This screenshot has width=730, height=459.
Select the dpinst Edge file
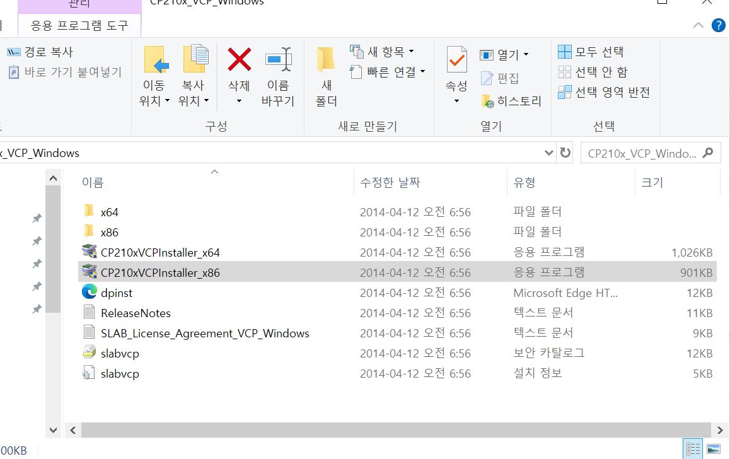pyautogui.click(x=117, y=293)
